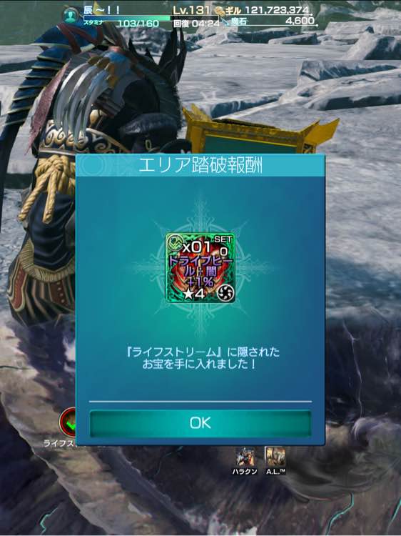Tap the gil currency icon

tap(219, 11)
